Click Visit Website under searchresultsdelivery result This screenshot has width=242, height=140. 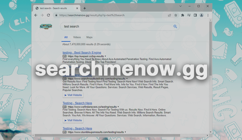[73, 95]
